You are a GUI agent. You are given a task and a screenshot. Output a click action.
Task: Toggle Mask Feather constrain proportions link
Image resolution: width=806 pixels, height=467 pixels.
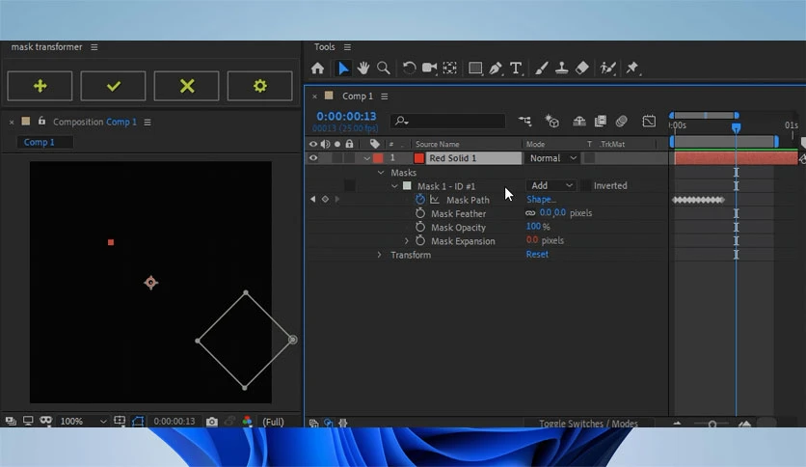coord(530,213)
